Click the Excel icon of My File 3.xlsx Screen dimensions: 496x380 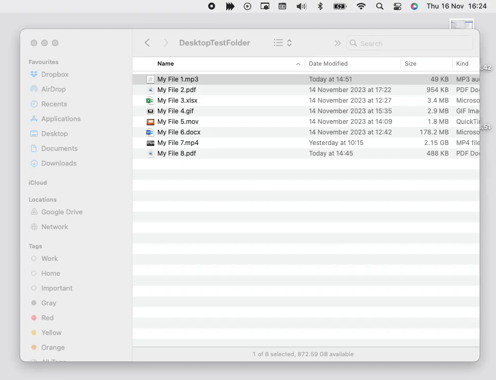pos(150,101)
